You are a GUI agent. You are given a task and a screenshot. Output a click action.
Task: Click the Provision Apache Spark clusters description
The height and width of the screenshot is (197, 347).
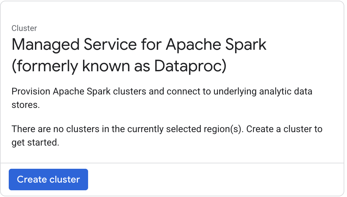[162, 91]
